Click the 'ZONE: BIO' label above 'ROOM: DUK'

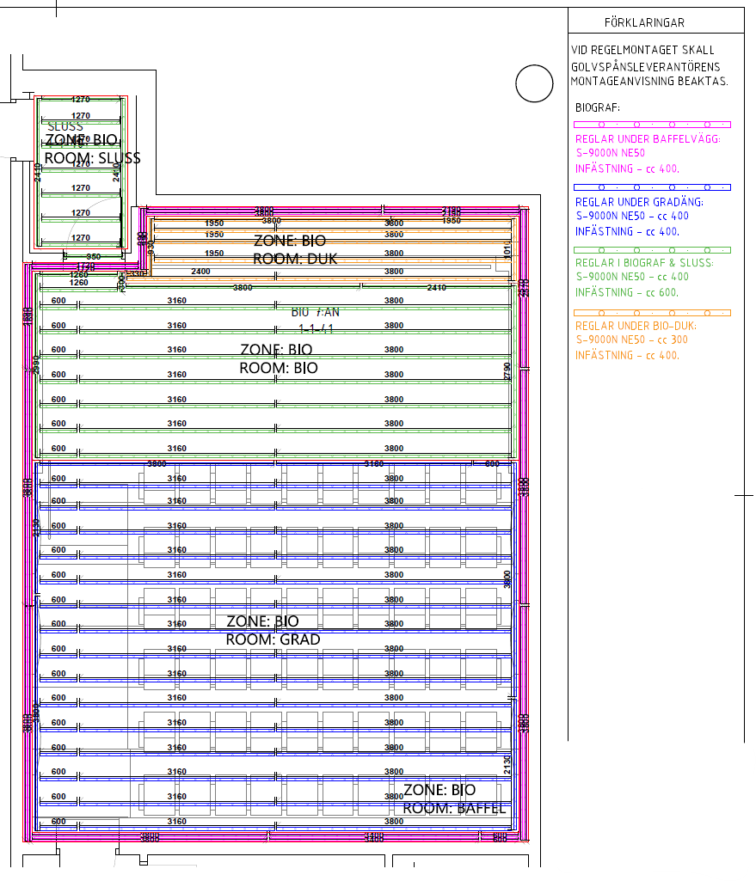(290, 241)
